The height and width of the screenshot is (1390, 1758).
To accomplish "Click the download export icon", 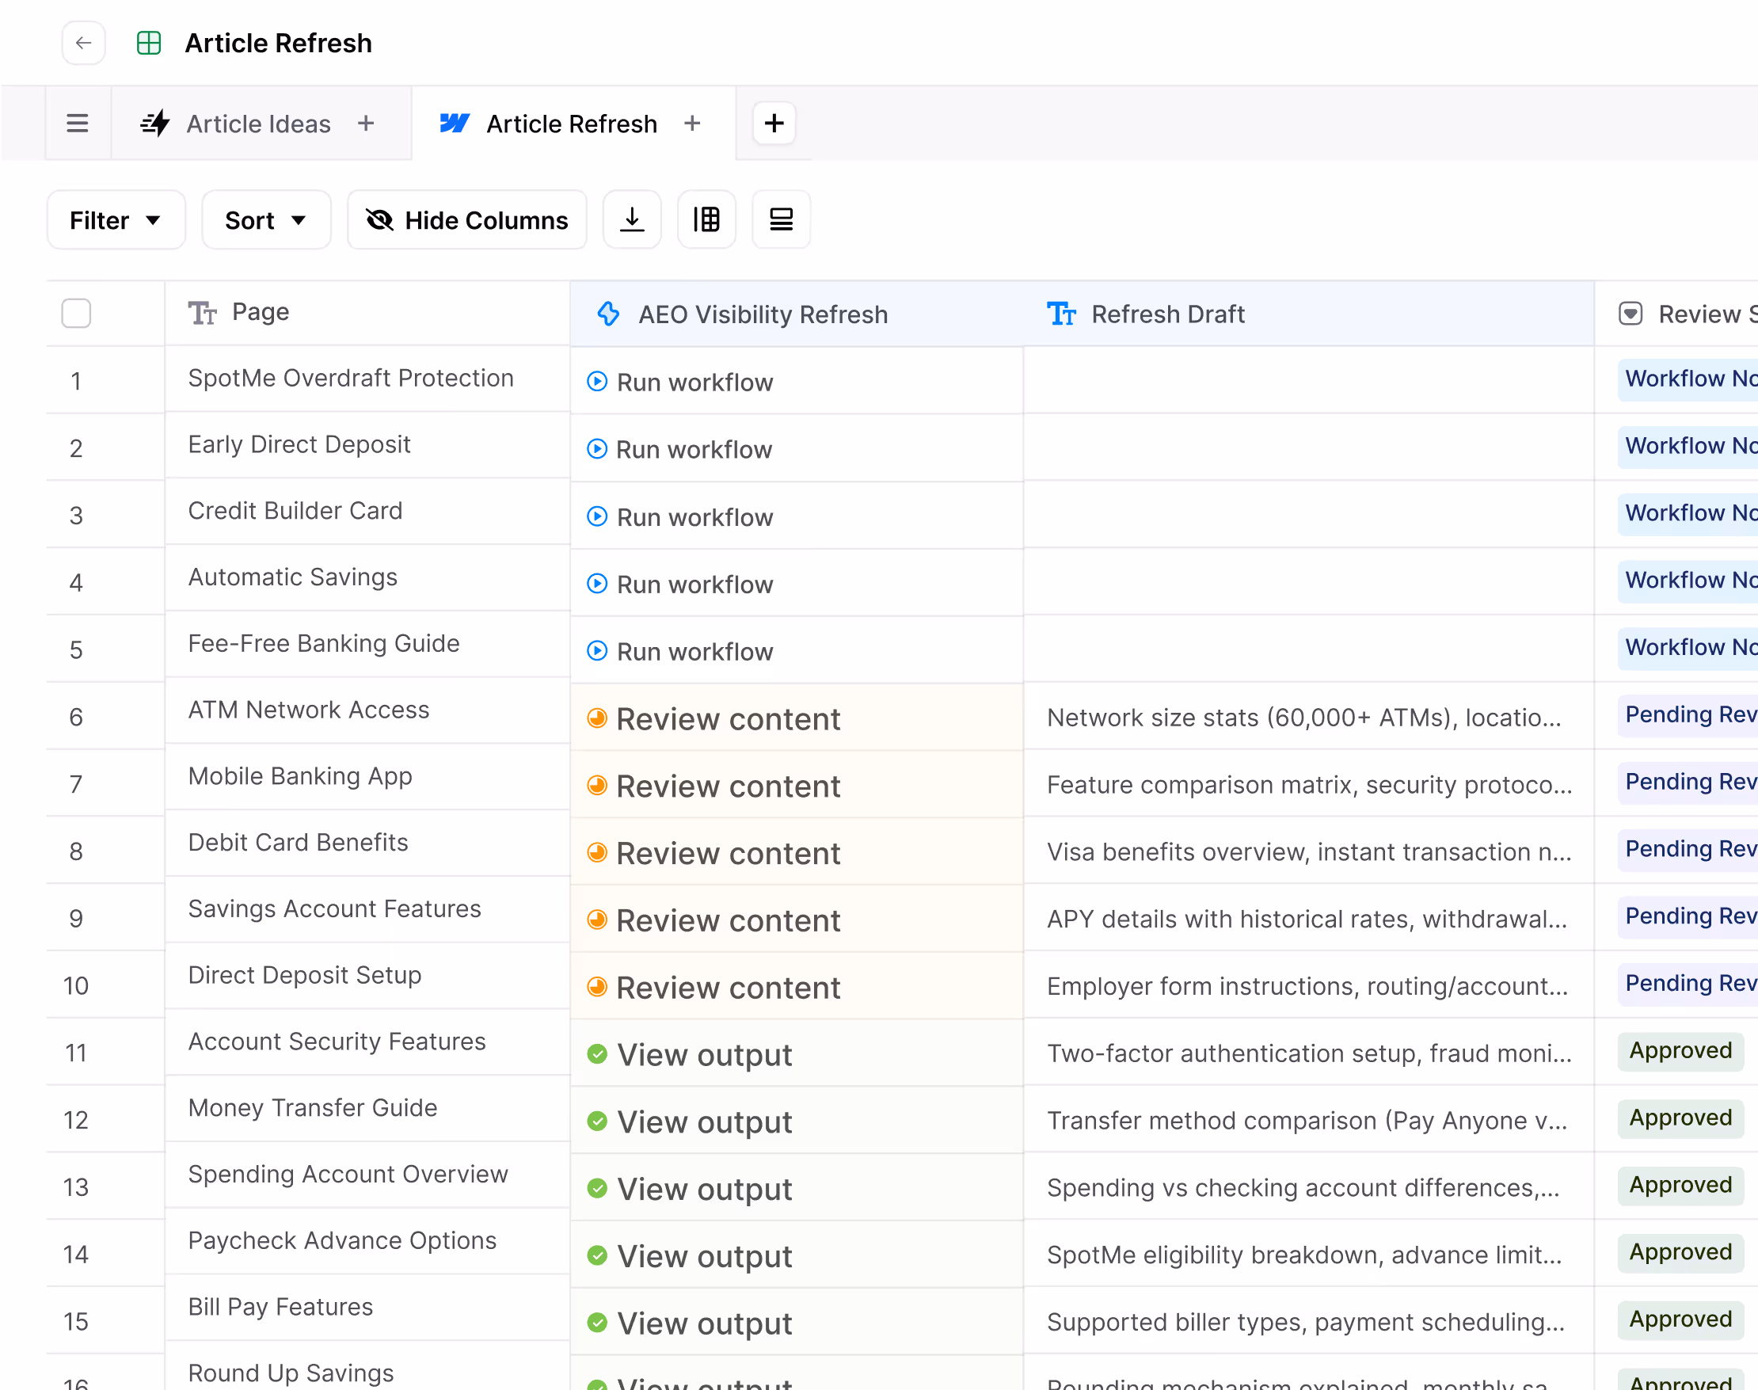I will pos(631,219).
